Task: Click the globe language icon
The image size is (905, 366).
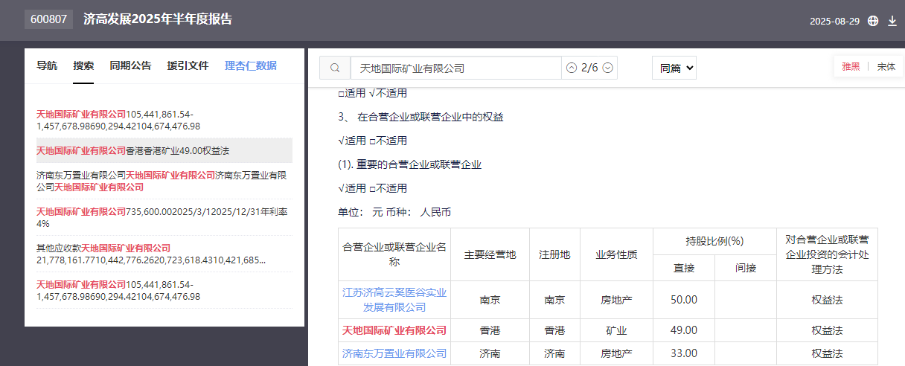Action: (x=873, y=21)
